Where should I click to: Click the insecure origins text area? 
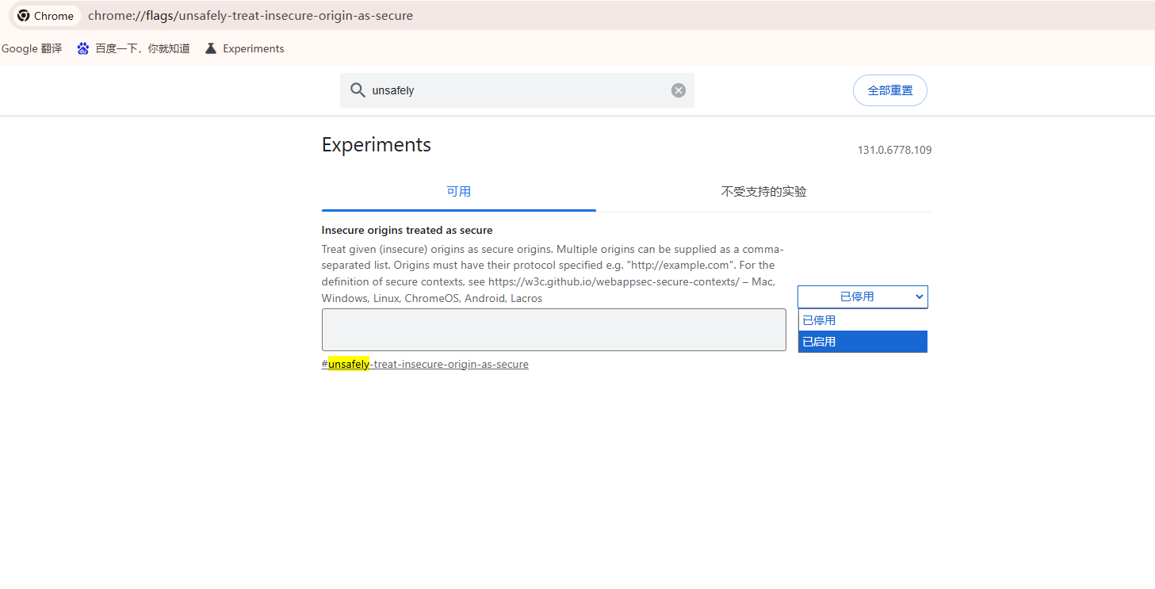554,330
